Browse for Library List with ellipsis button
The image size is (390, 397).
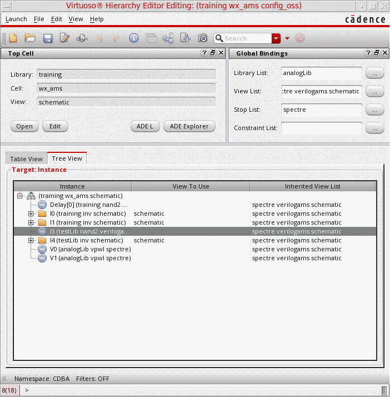coord(375,73)
